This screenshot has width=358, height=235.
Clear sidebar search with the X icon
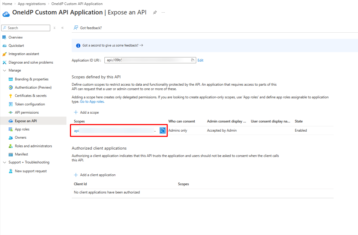click(55, 28)
